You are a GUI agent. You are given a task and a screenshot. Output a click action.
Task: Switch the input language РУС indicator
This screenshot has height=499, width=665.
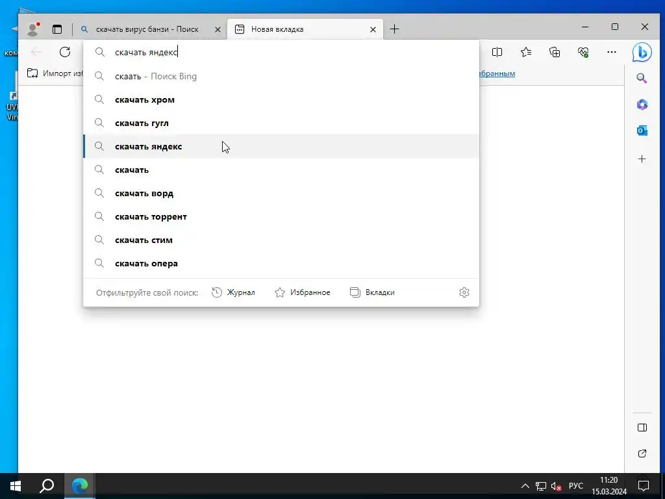click(x=576, y=486)
